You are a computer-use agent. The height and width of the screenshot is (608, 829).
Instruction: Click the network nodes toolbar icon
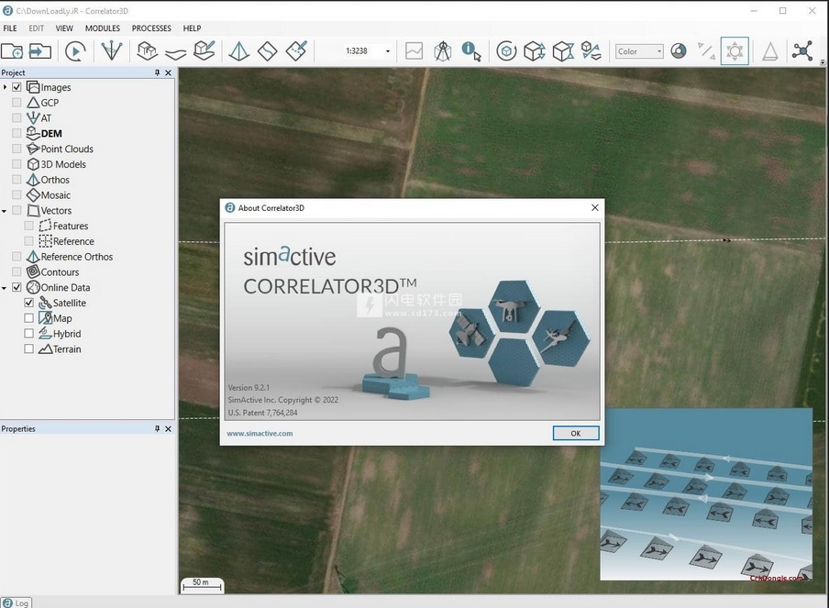coord(802,51)
